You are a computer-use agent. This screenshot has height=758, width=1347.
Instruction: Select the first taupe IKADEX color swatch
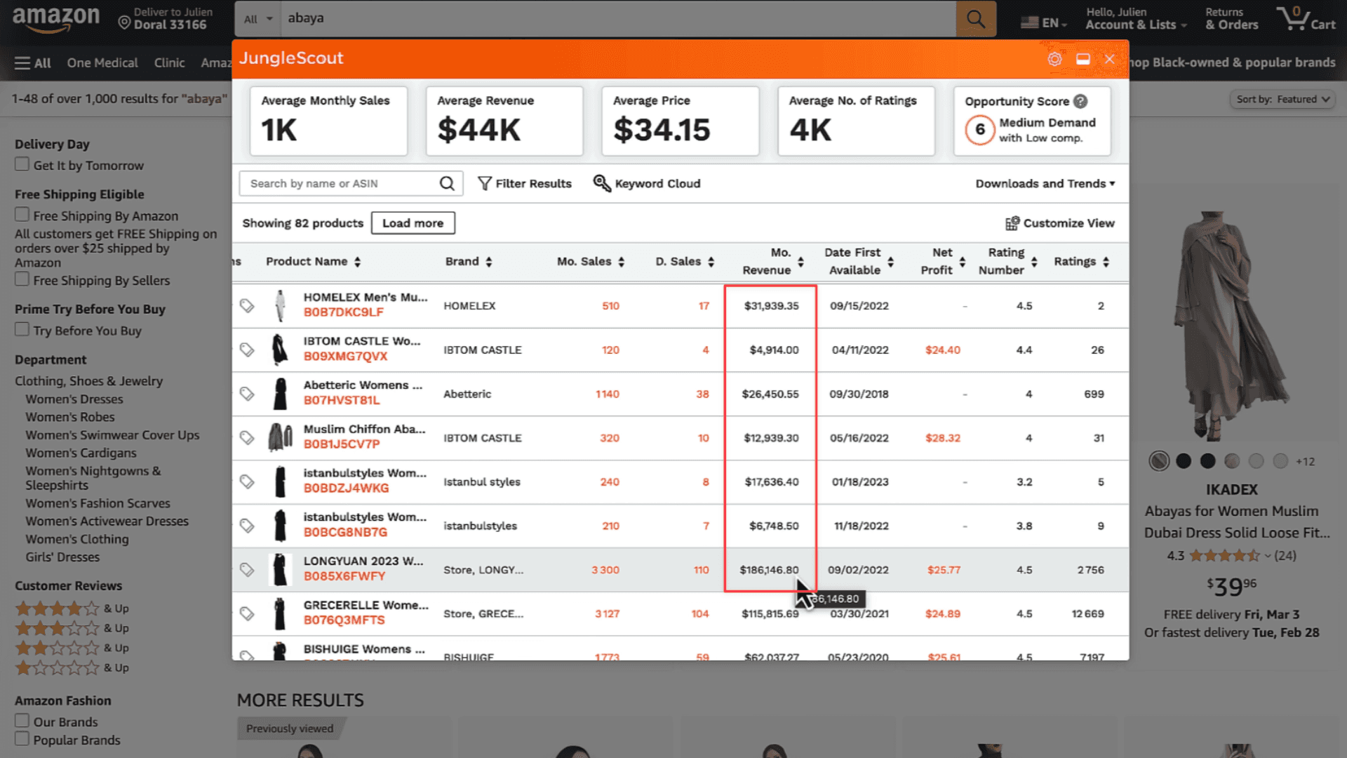(1159, 461)
